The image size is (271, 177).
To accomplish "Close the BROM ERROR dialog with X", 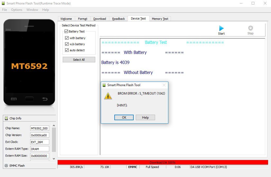I will 164,85.
